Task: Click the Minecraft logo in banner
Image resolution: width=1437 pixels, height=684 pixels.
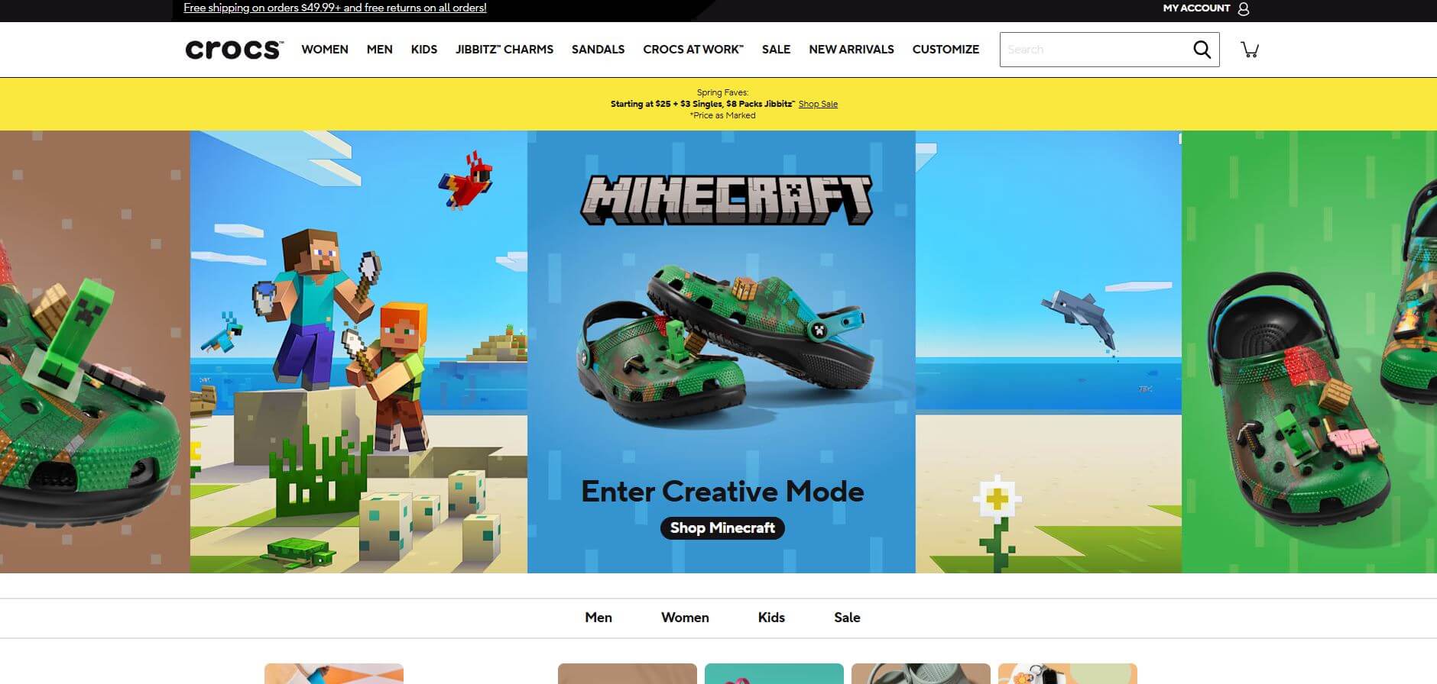Action: [725, 200]
